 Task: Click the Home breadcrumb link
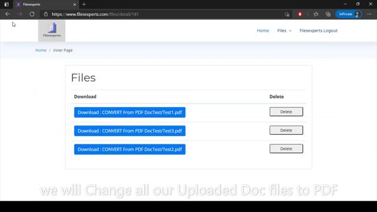41,50
